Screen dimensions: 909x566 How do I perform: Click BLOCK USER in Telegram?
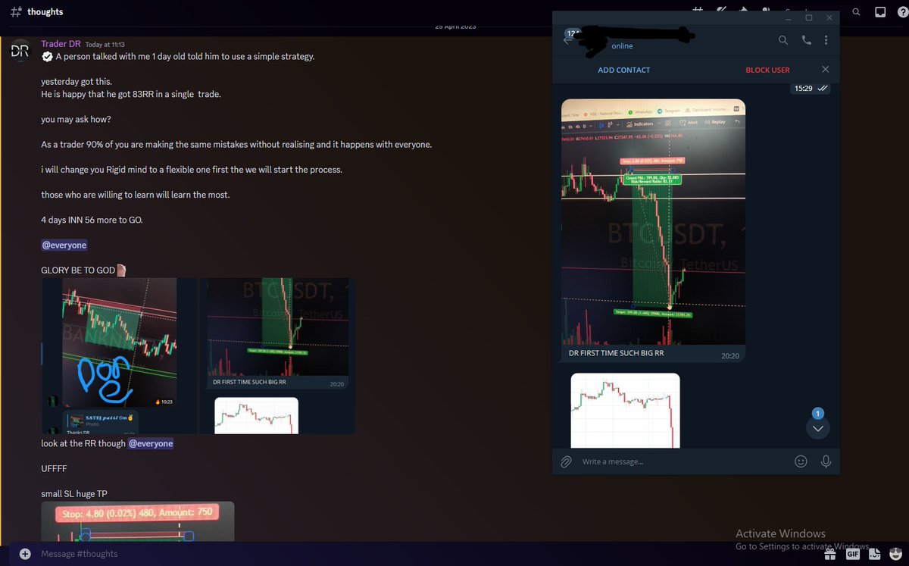(767, 70)
